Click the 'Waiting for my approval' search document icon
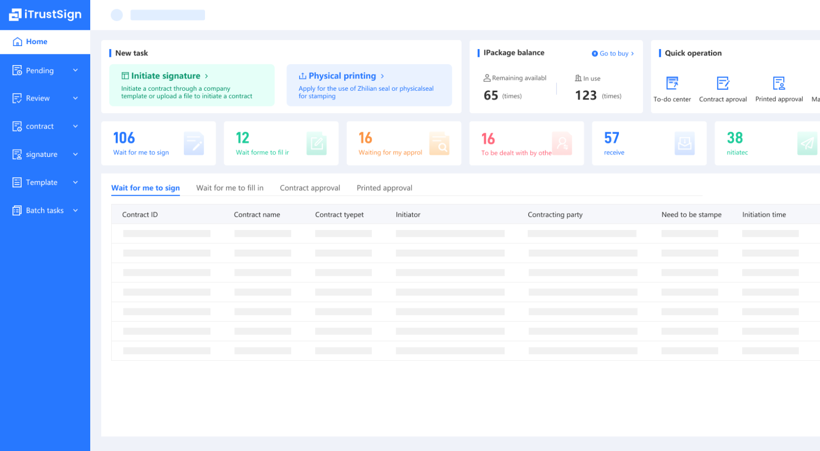This screenshot has width=820, height=451. pos(439,143)
